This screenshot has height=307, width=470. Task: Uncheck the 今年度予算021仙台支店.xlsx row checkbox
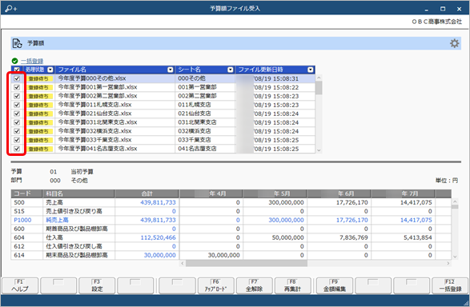click(x=17, y=114)
